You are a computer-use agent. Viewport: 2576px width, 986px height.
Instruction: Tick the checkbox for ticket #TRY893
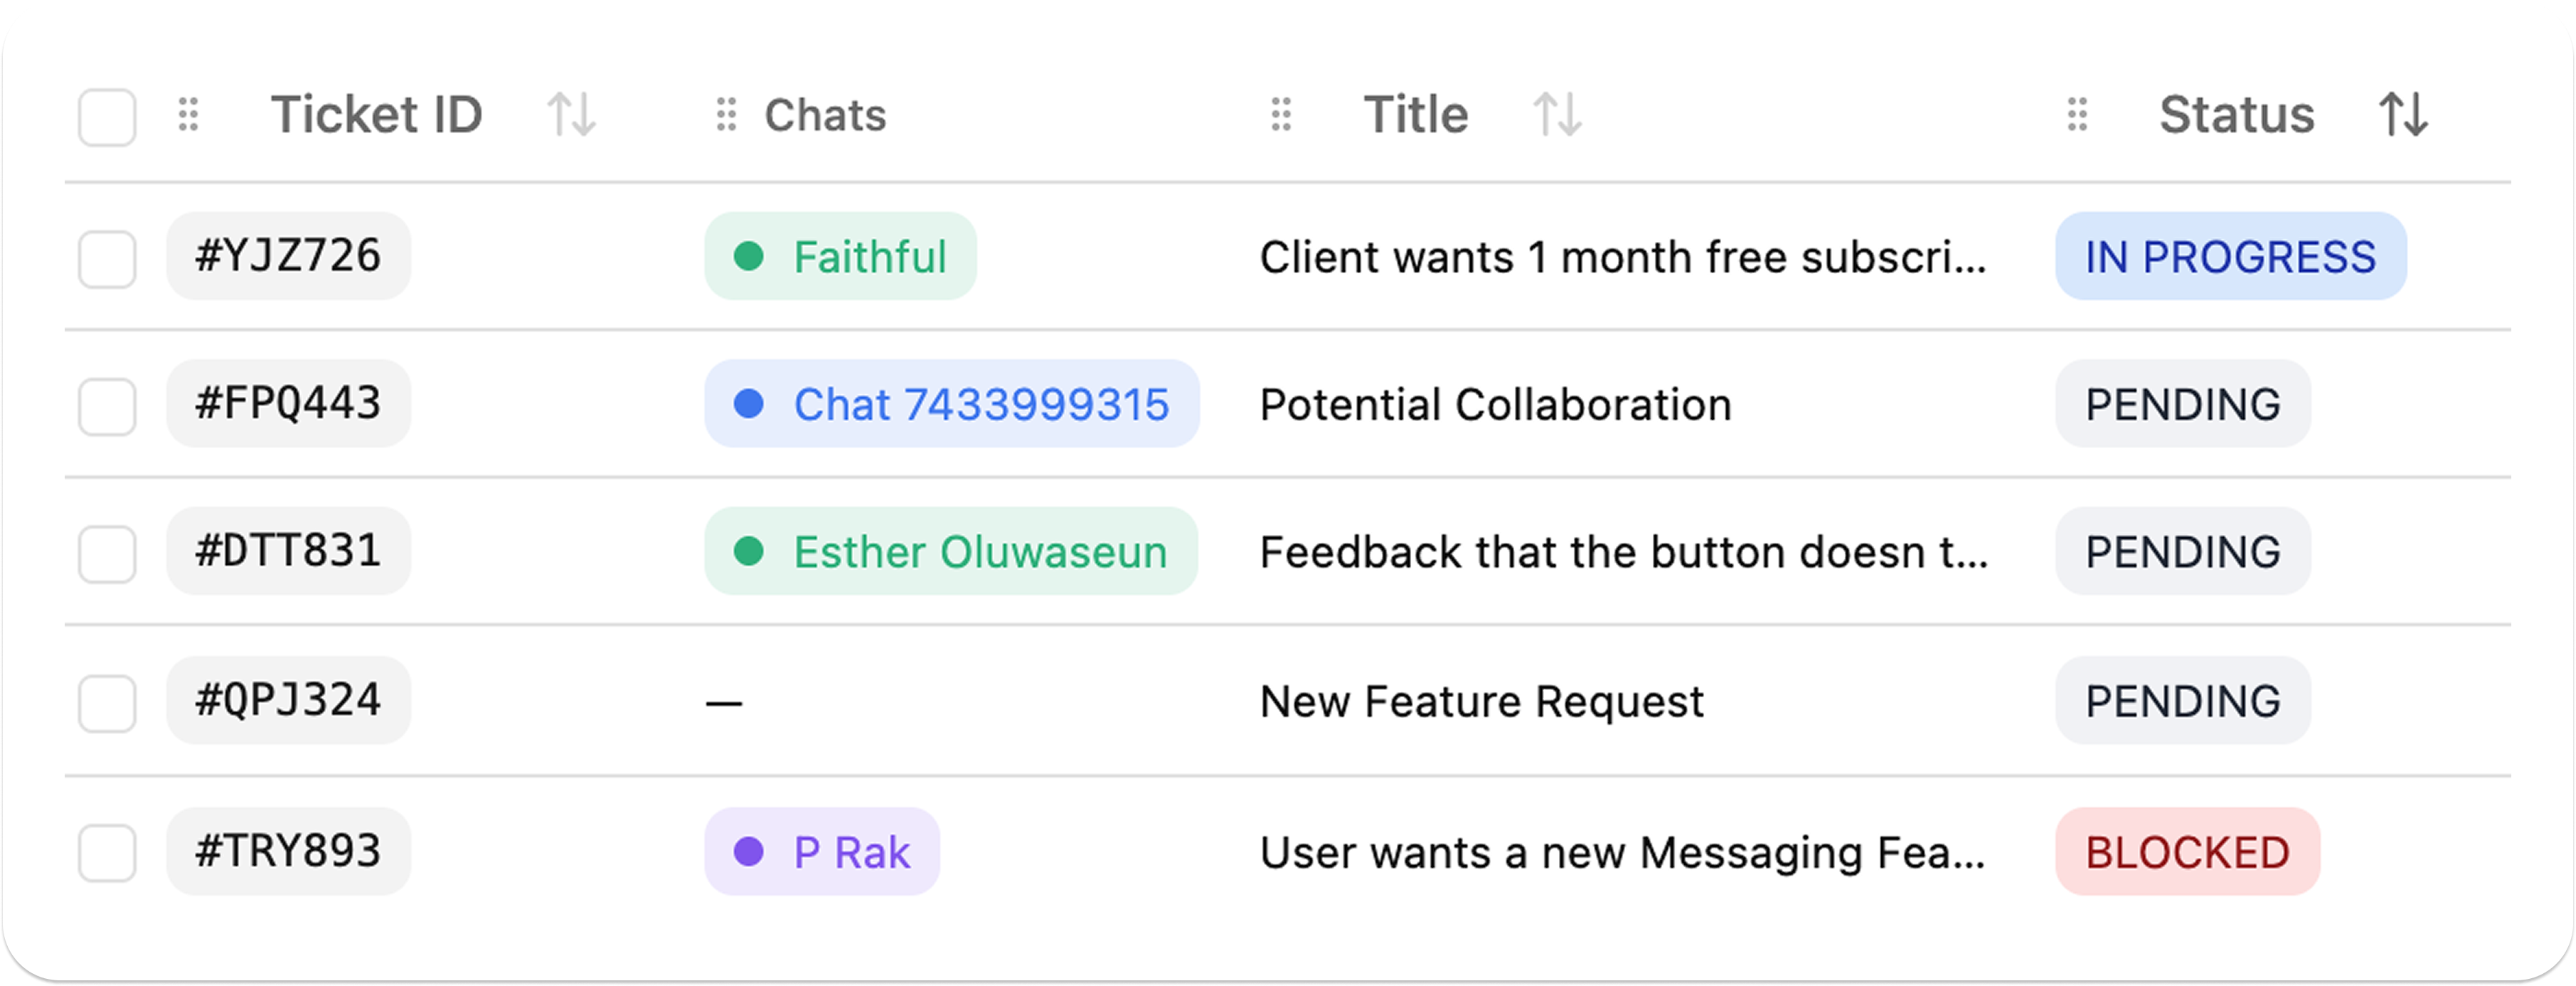107,853
